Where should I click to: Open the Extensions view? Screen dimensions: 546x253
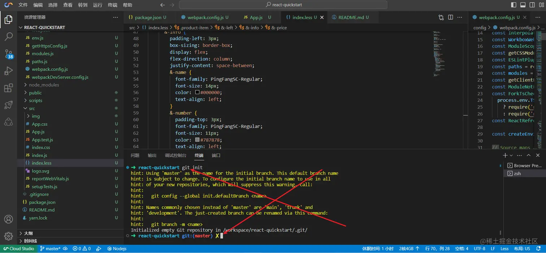coord(8,88)
